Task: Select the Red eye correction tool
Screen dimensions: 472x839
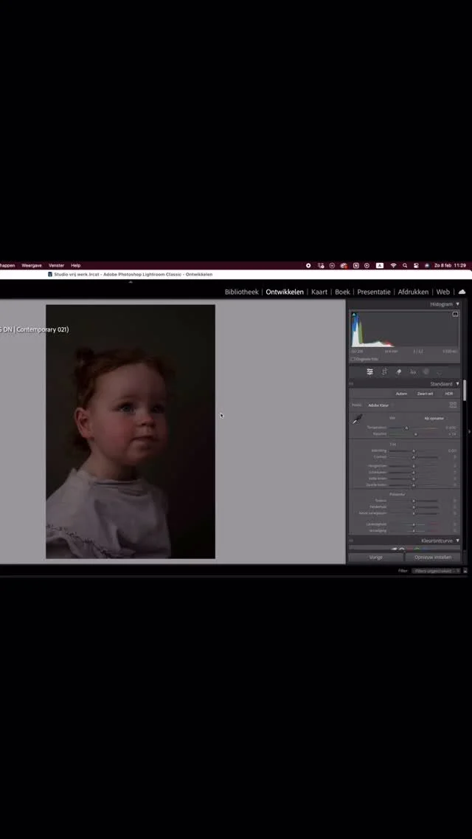Action: coord(413,372)
